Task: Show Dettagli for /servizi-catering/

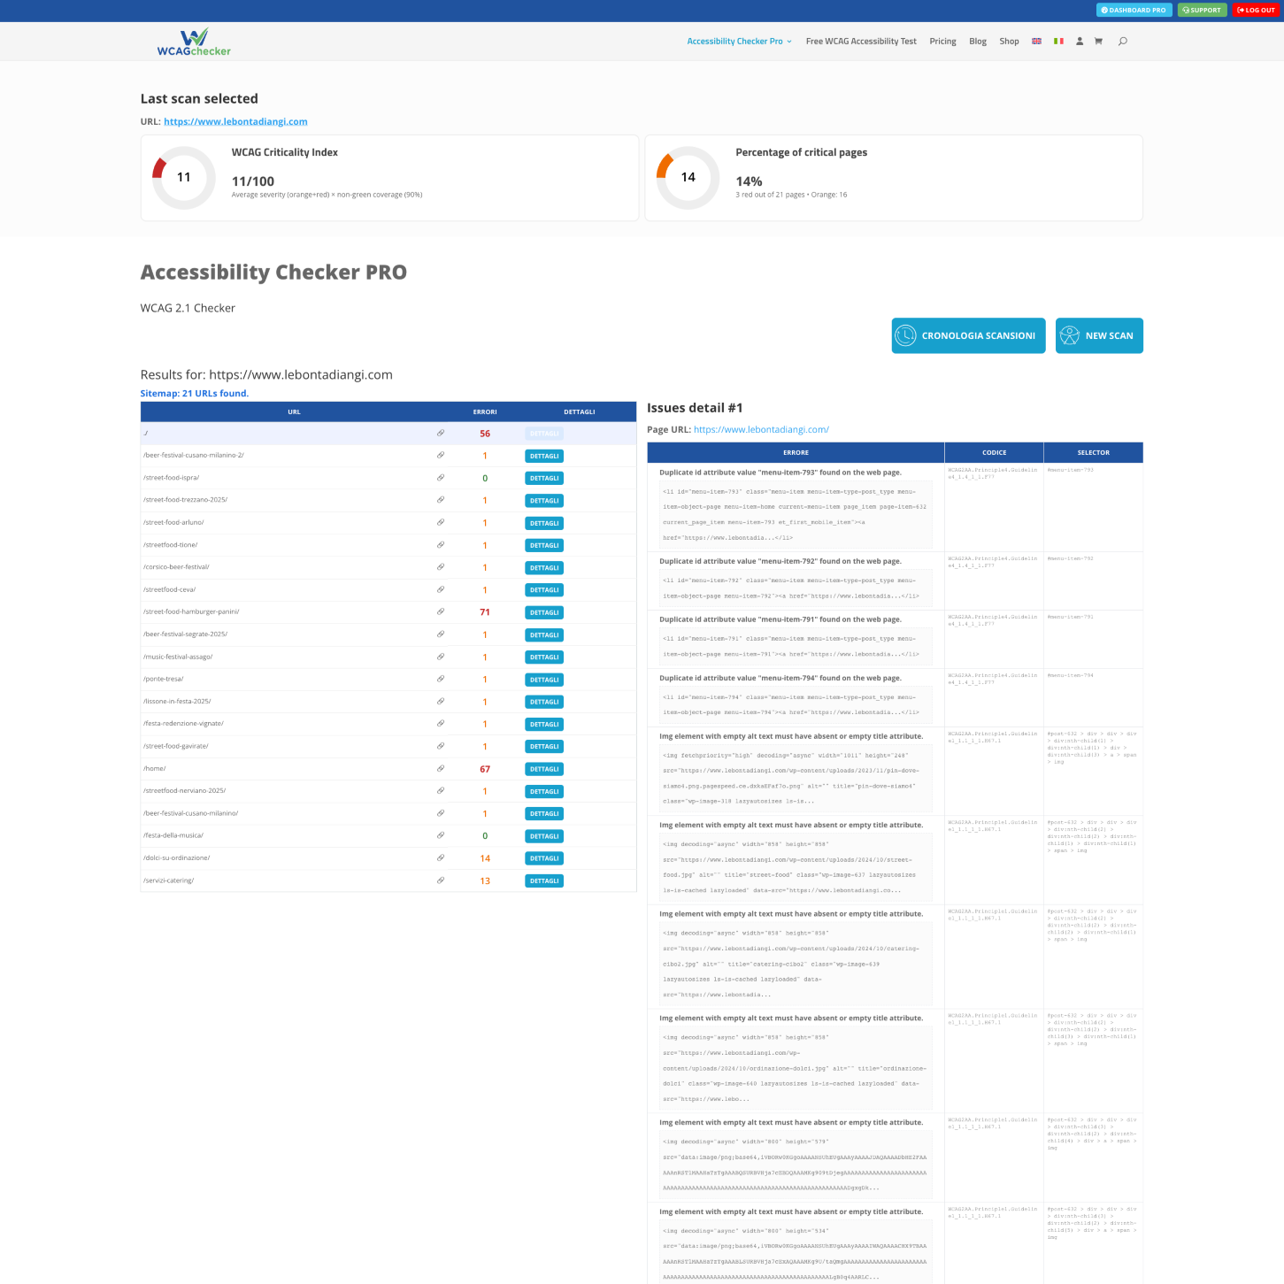Action: [544, 880]
